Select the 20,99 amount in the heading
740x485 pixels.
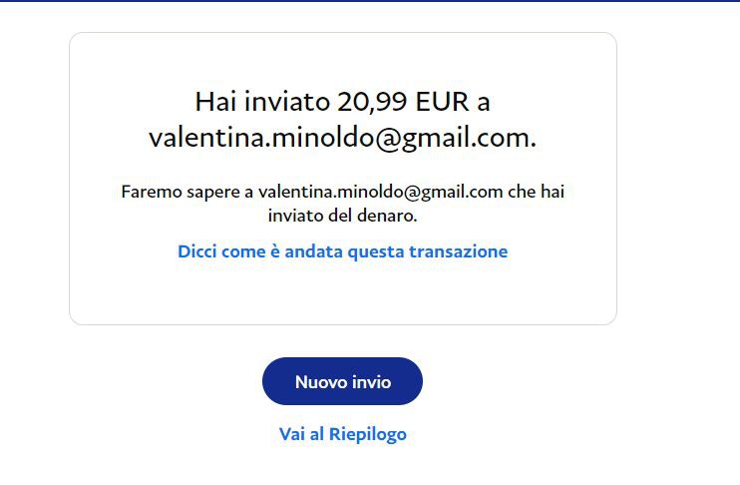pos(372,103)
